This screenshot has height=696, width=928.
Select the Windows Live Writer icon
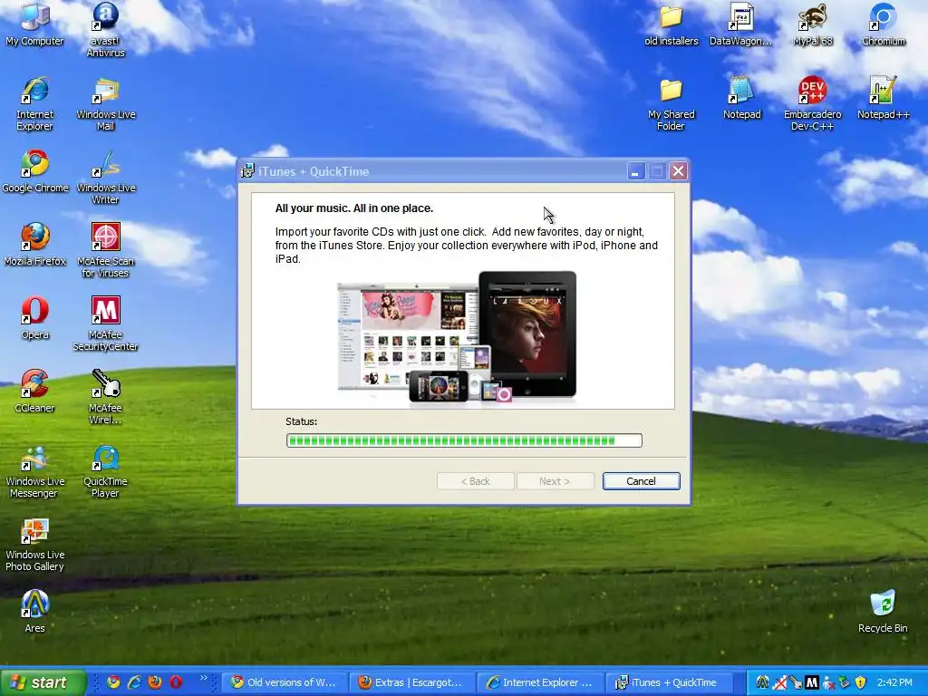coord(105,177)
